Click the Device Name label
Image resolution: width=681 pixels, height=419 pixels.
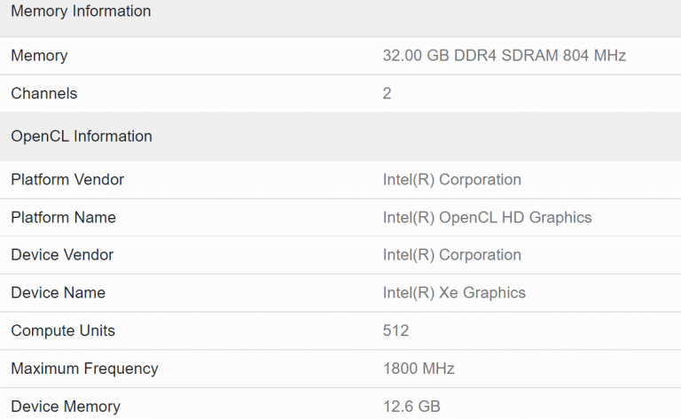pyautogui.click(x=59, y=293)
